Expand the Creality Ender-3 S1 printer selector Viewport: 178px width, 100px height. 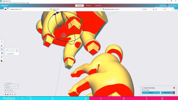point(29,9)
